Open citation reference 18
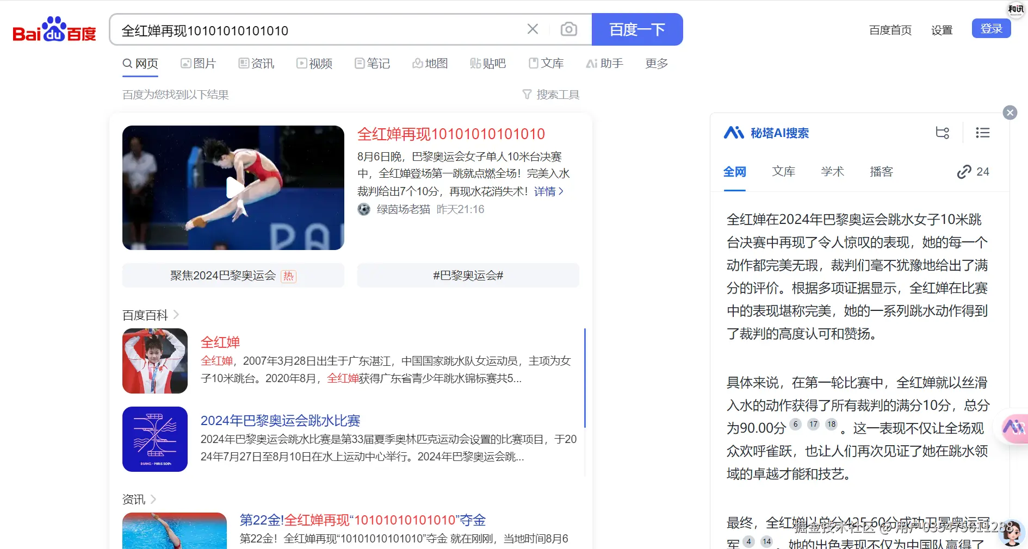This screenshot has width=1028, height=549. tap(831, 425)
